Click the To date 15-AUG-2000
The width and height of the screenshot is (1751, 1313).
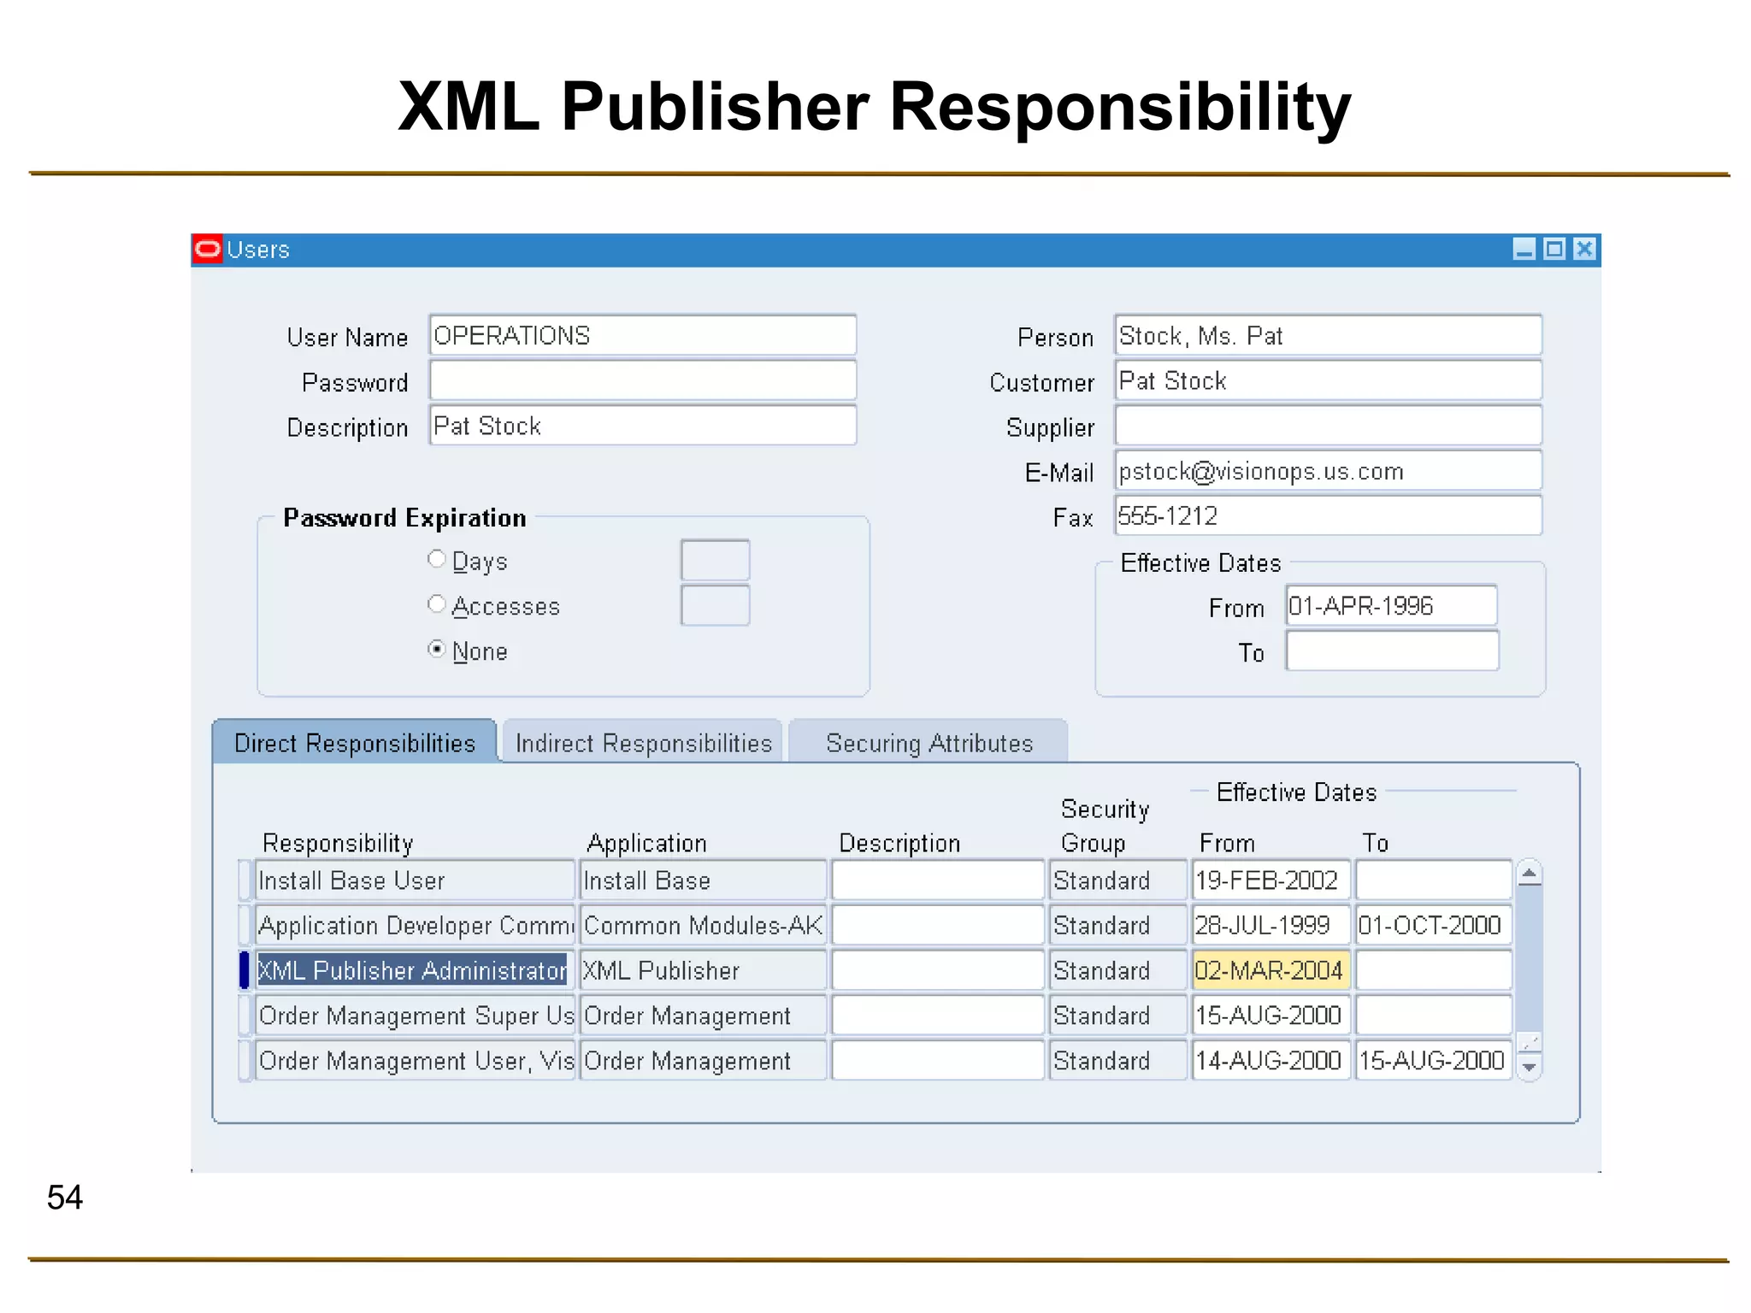pos(1434,1061)
